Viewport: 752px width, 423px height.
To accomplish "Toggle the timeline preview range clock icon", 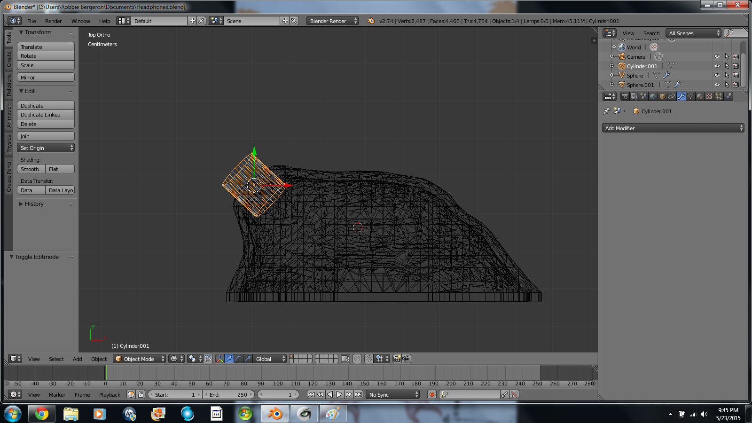I will coord(131,394).
